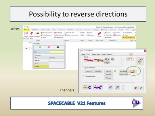Open the Settings tab in Spline Channel Editor
Image resolution: width=155 pixels, height=116 pixels.
[109, 54]
